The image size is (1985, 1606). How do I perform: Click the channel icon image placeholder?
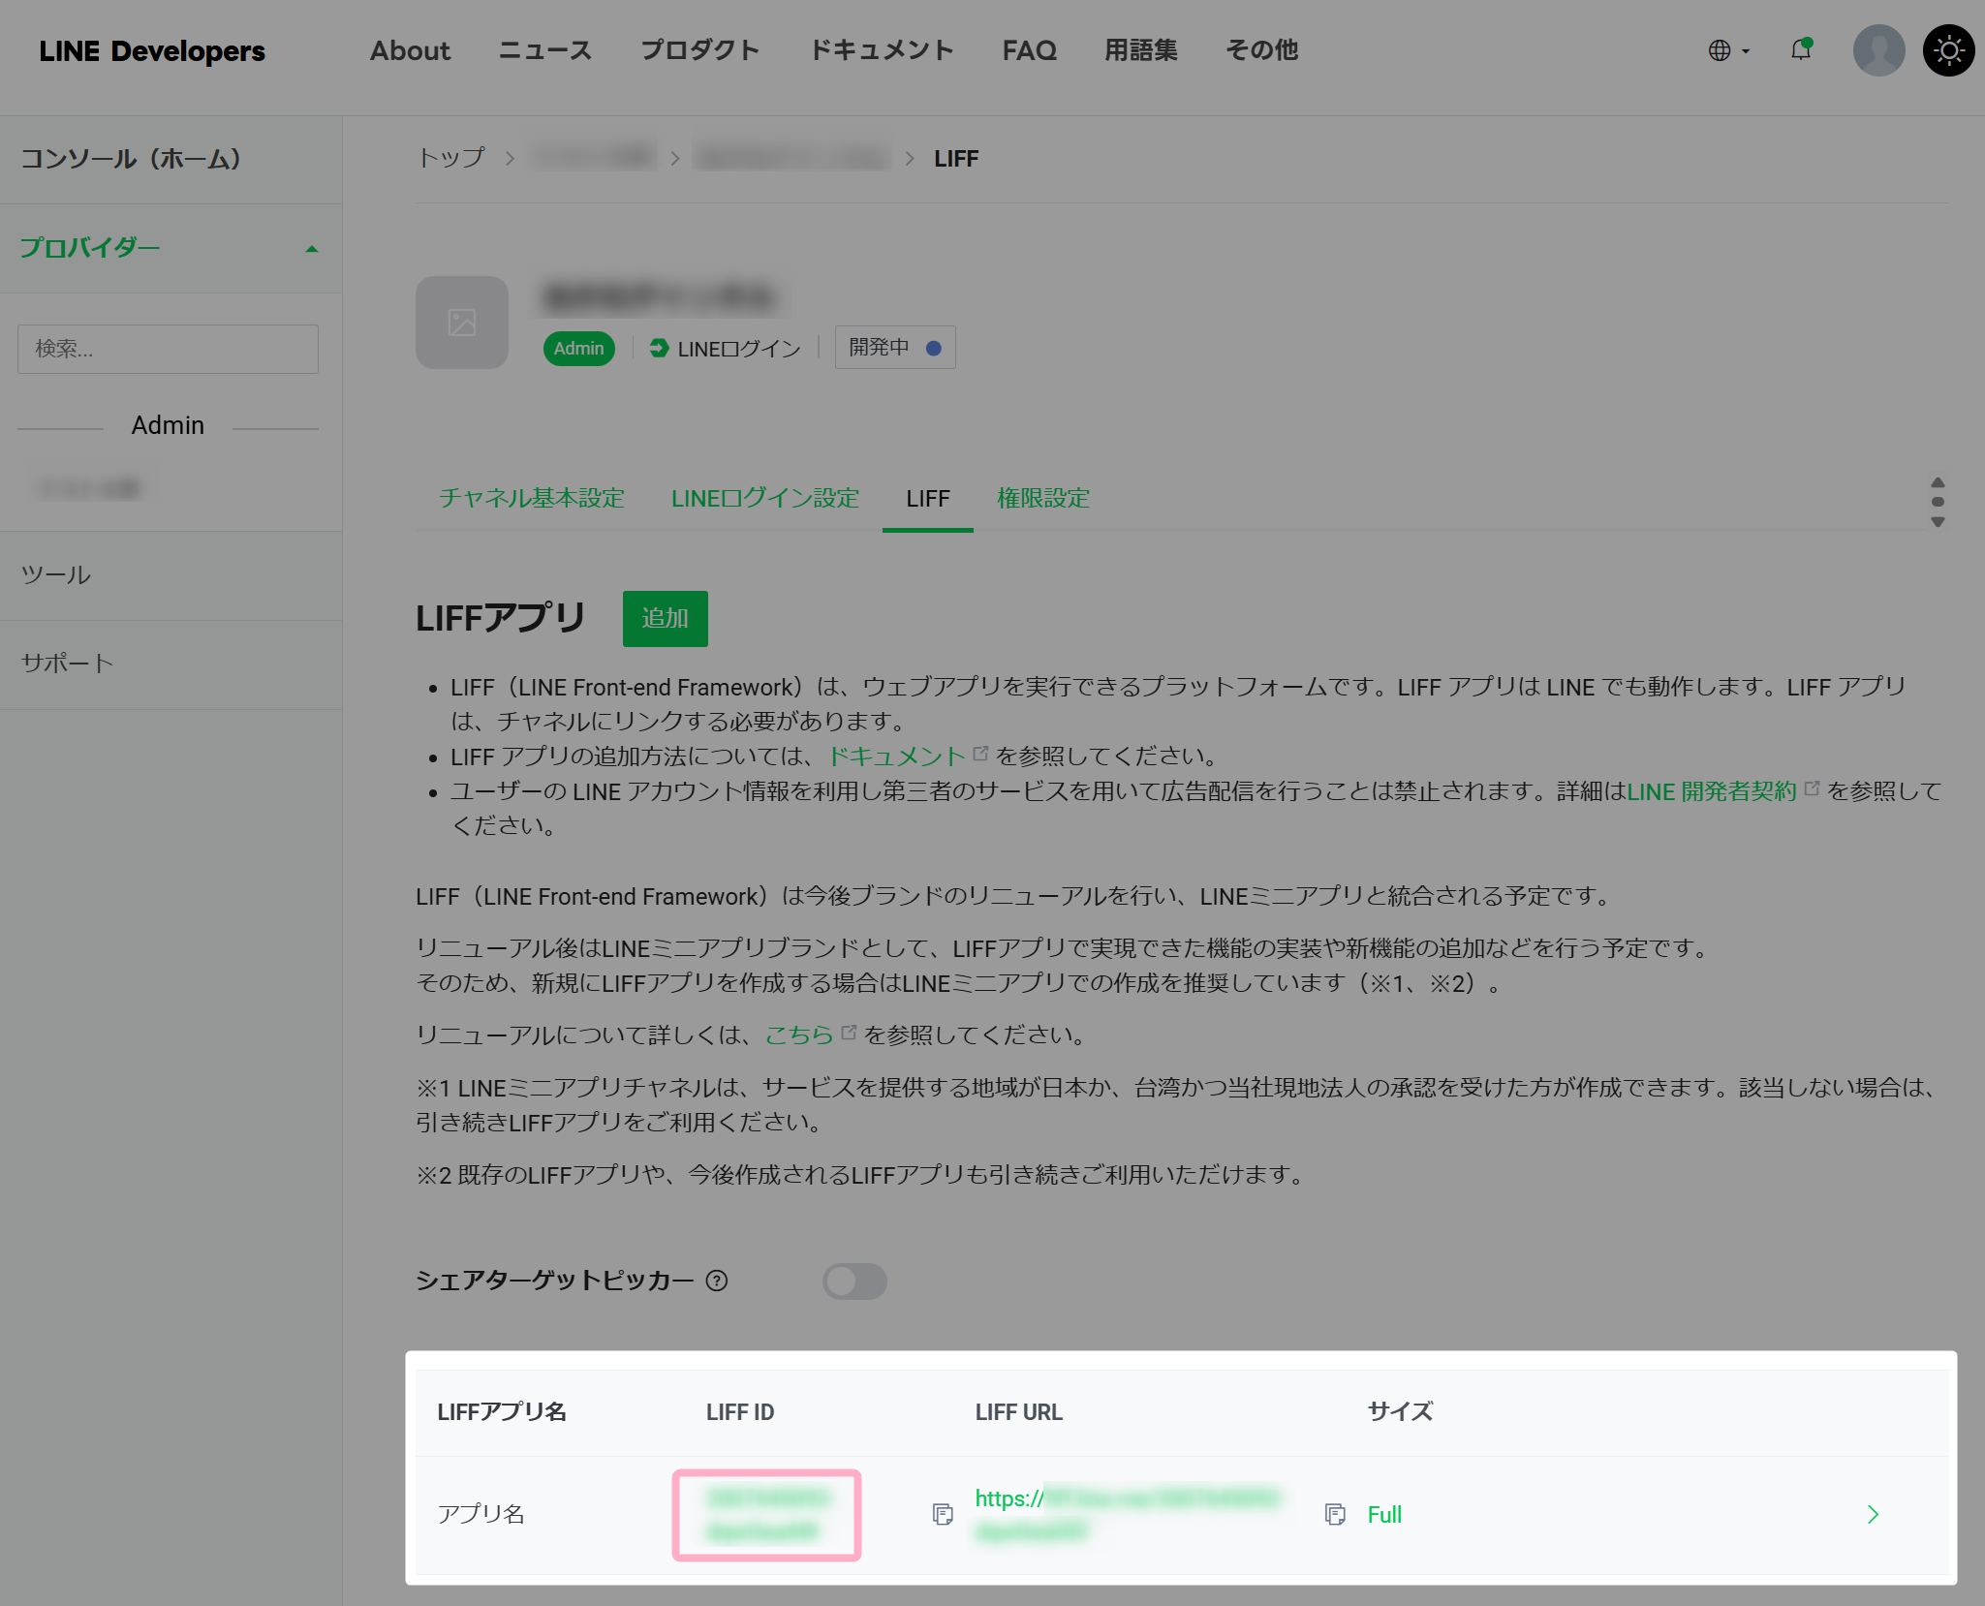(462, 323)
